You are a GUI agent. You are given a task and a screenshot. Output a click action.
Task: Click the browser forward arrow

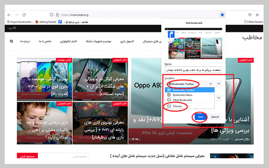point(16,15)
